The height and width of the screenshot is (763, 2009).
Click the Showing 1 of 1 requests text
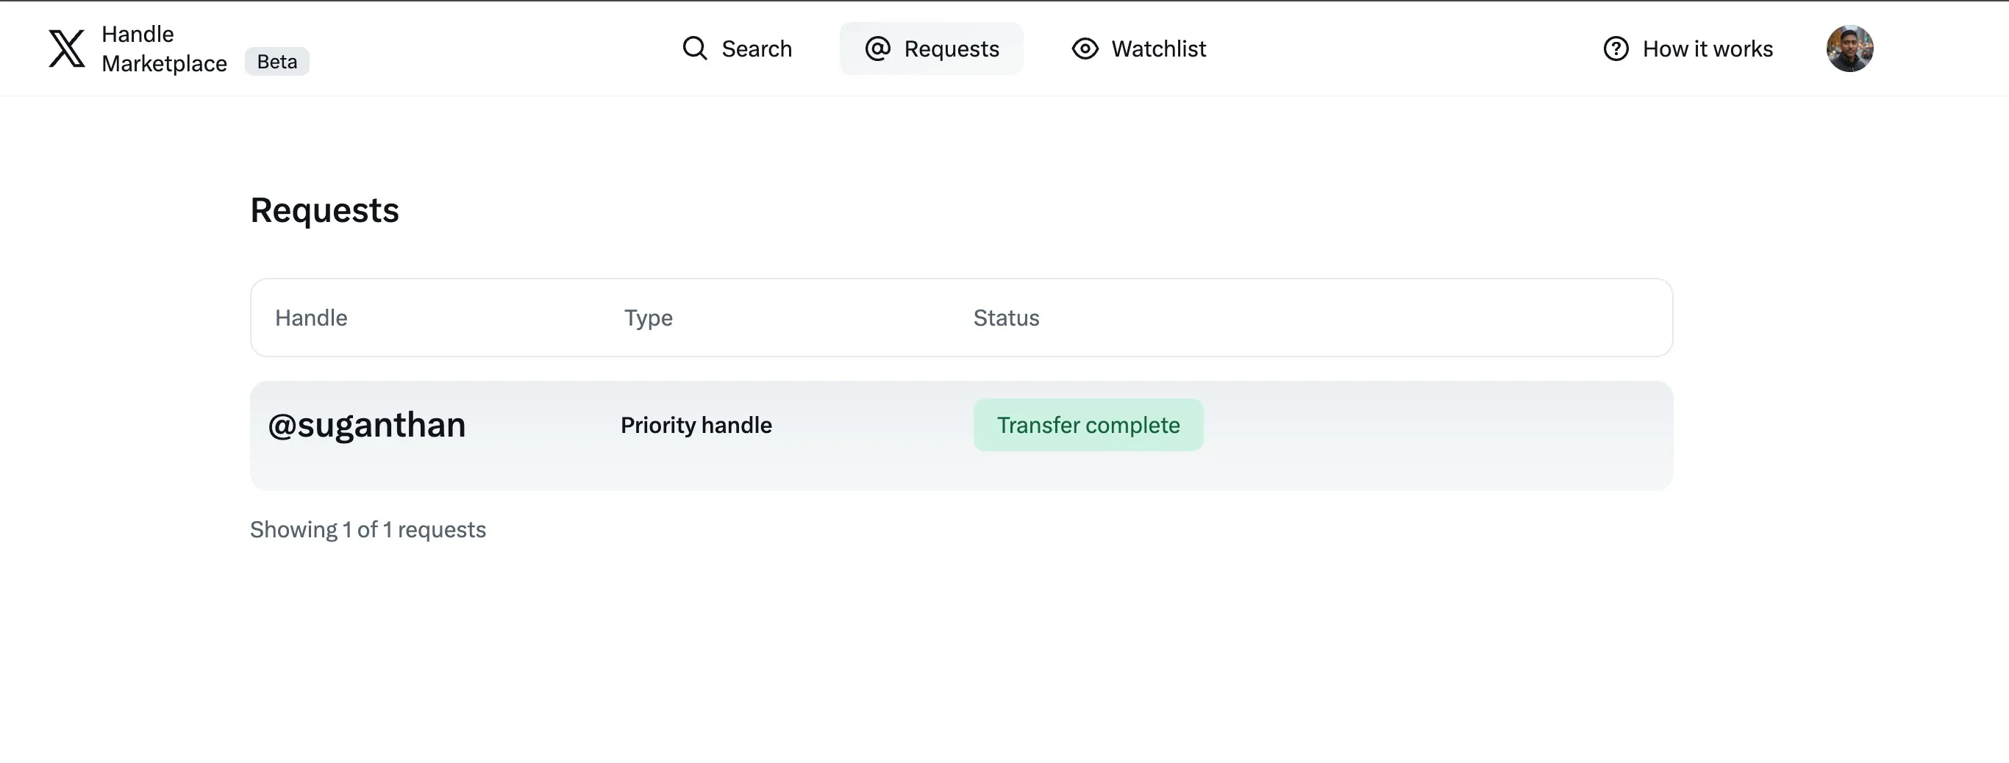(x=368, y=530)
